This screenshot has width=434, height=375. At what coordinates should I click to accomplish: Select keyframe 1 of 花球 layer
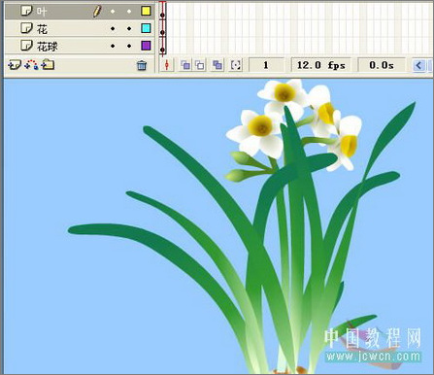tap(162, 46)
